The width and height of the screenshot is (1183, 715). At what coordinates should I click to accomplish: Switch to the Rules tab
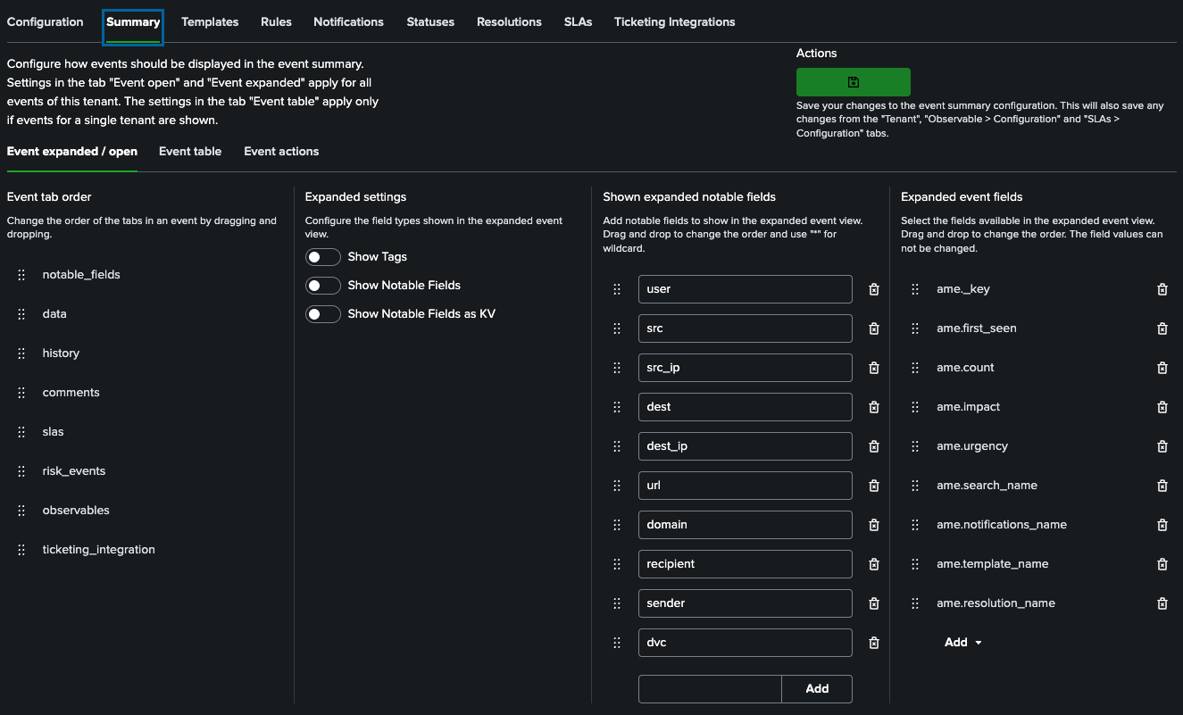pyautogui.click(x=276, y=21)
